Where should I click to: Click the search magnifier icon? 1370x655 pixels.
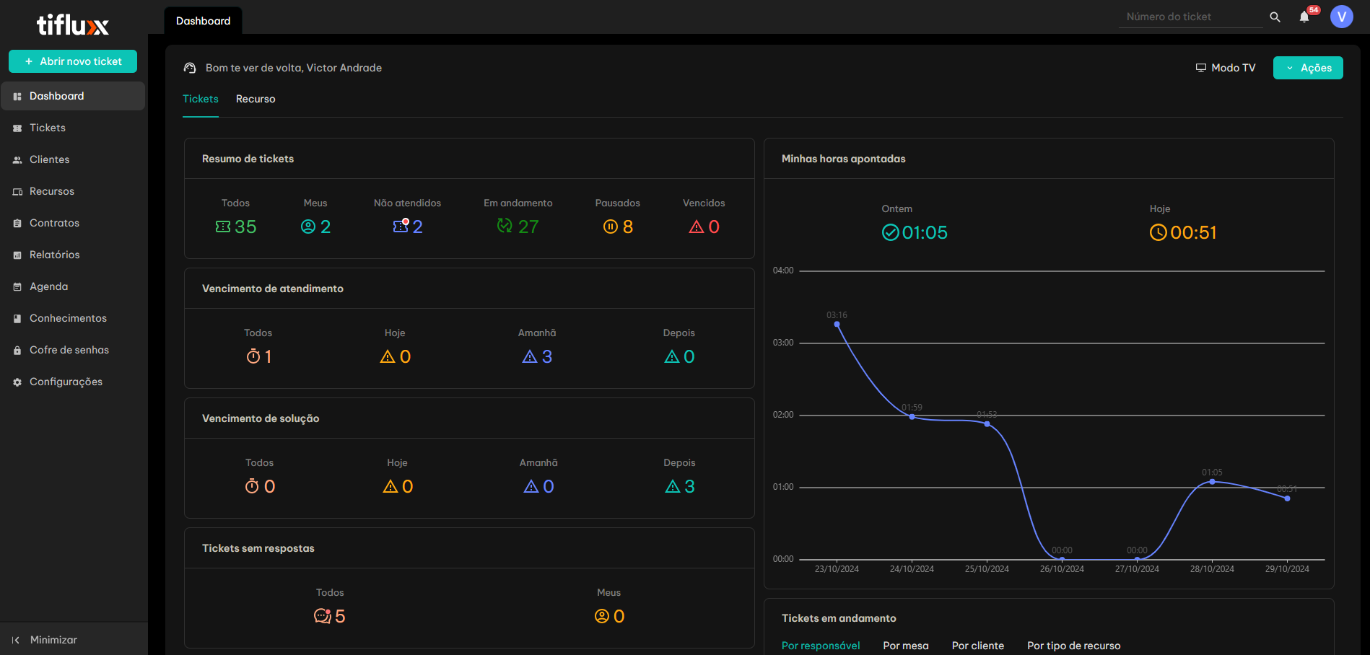(1275, 17)
